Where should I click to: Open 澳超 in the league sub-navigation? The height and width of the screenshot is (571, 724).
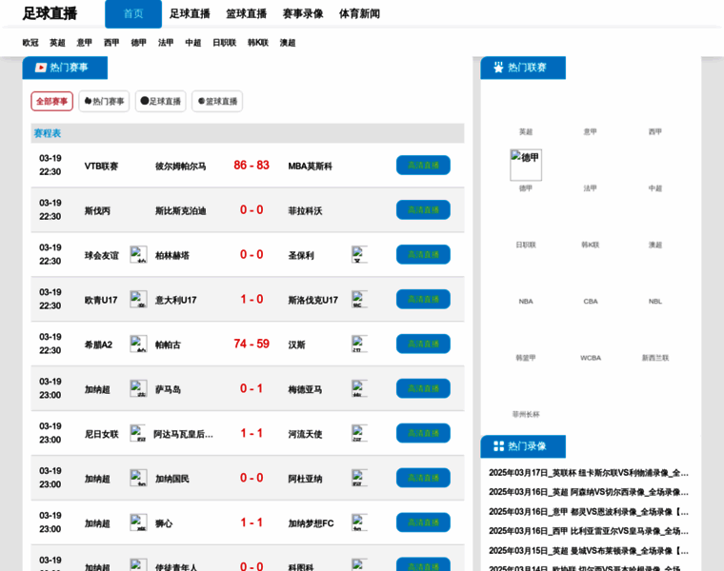[x=288, y=43]
